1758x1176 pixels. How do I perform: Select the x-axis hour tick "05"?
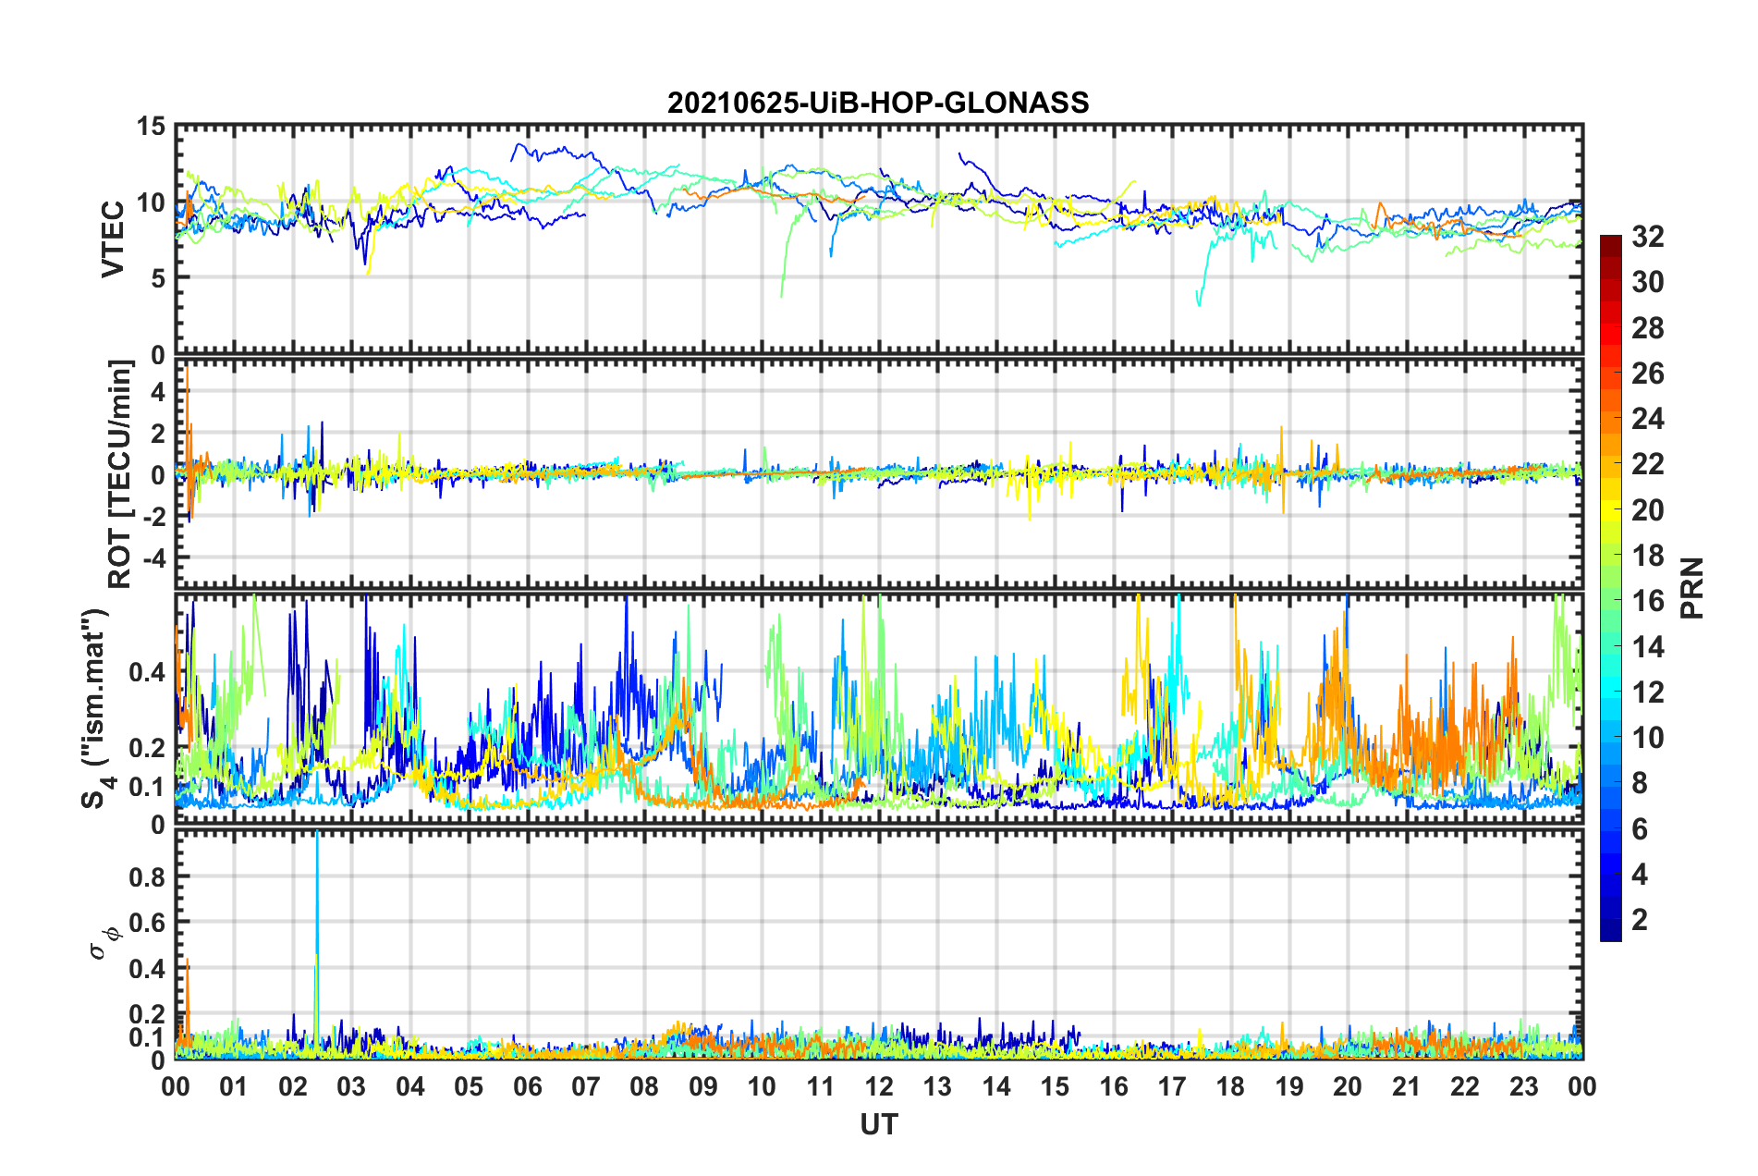click(x=469, y=1086)
